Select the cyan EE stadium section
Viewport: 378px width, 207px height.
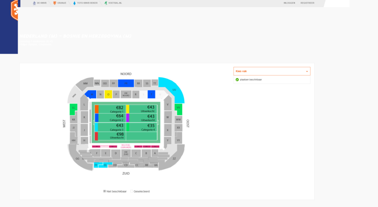tap(105, 165)
